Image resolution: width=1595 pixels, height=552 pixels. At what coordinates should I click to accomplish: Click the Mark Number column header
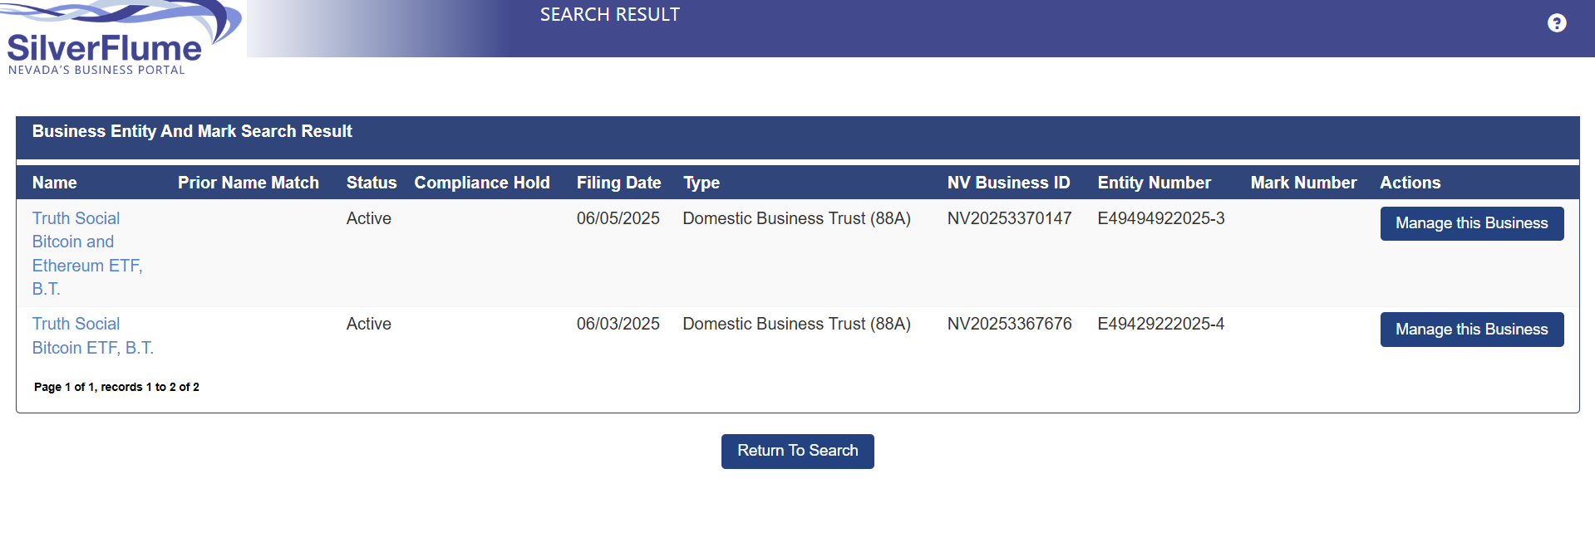pos(1303,183)
